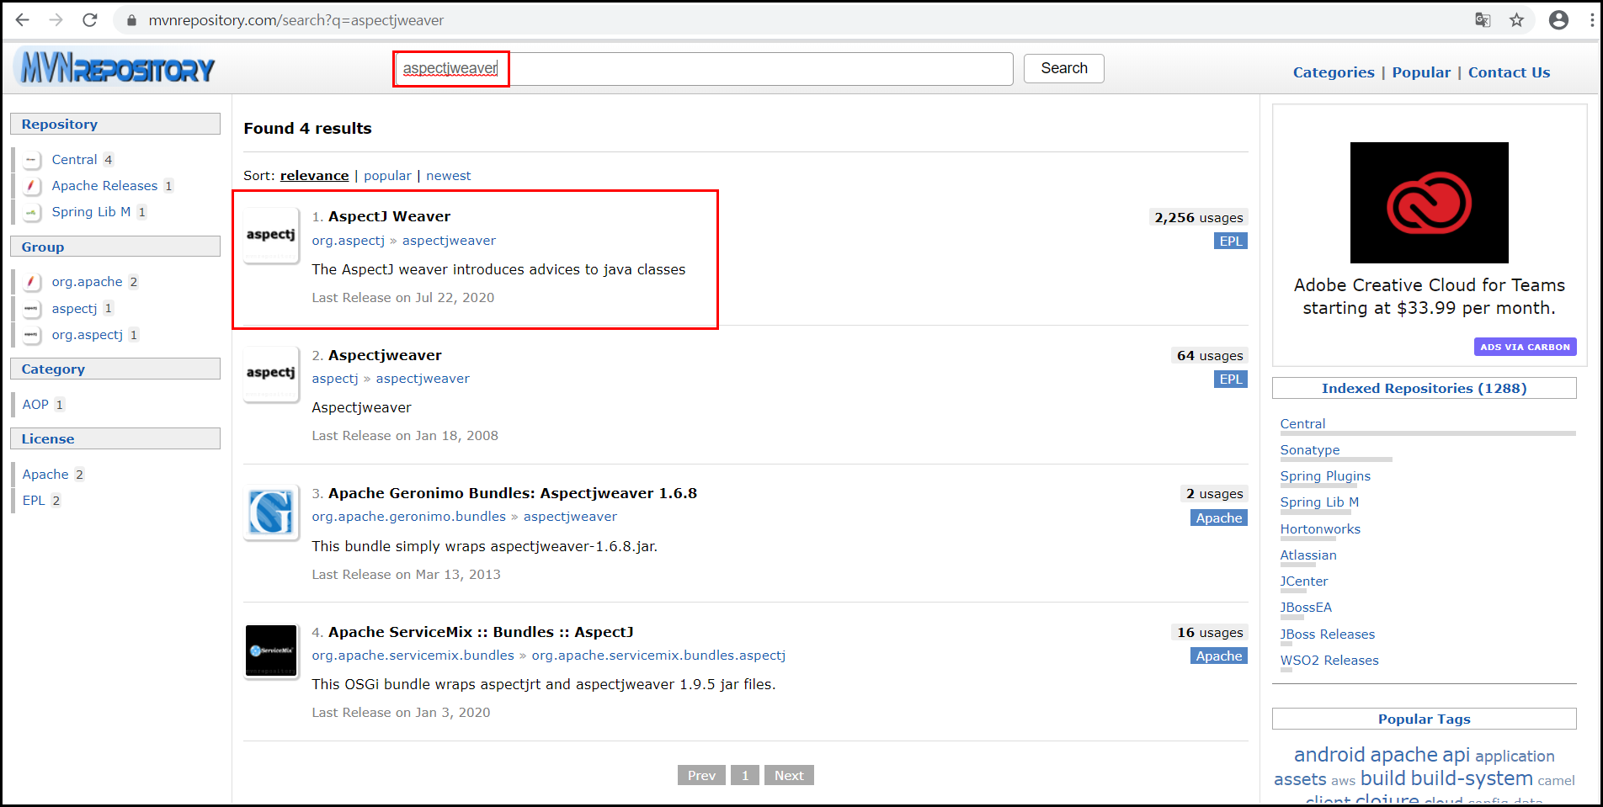Click the browser forward arrow
The image size is (1603, 807).
pyautogui.click(x=56, y=20)
